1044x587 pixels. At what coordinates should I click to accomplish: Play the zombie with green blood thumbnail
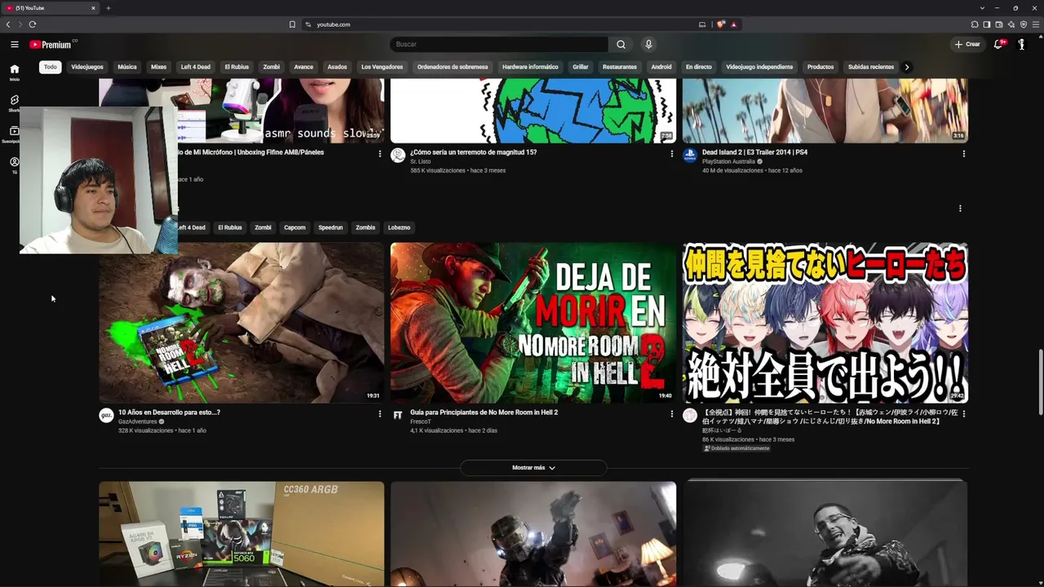(241, 323)
